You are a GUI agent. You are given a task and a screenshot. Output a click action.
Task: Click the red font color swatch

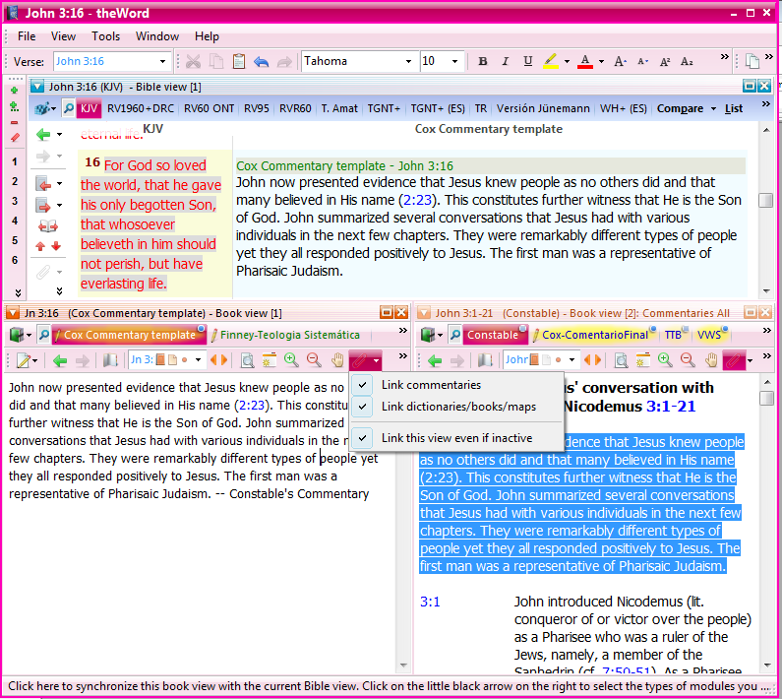[585, 61]
